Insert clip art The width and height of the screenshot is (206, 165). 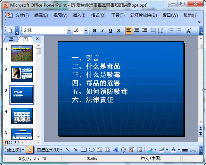tap(132, 150)
